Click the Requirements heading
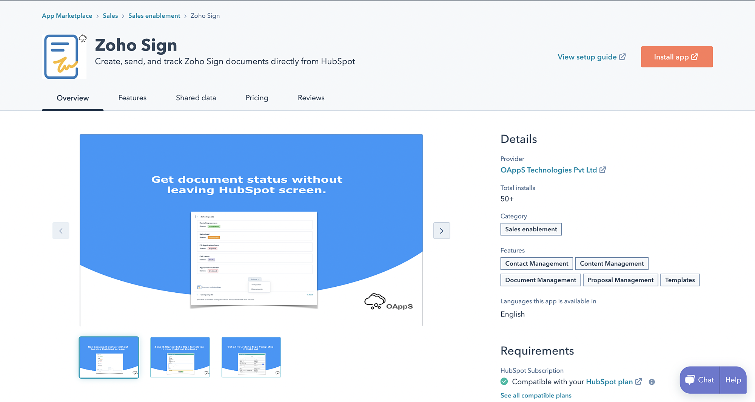Image resolution: width=755 pixels, height=402 pixels. click(x=537, y=351)
